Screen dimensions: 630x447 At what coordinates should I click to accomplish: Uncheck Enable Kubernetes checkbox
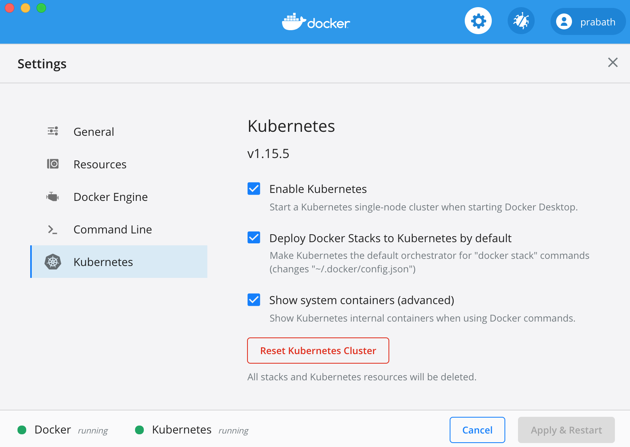tap(254, 189)
